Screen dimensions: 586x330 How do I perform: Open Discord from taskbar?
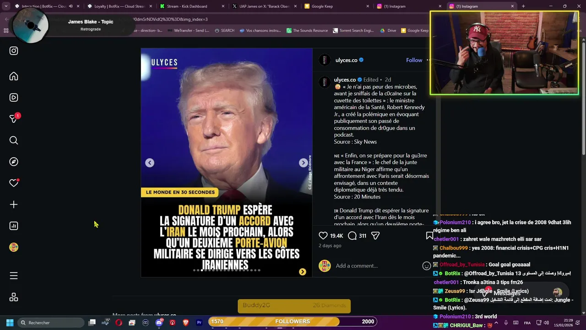(x=159, y=323)
